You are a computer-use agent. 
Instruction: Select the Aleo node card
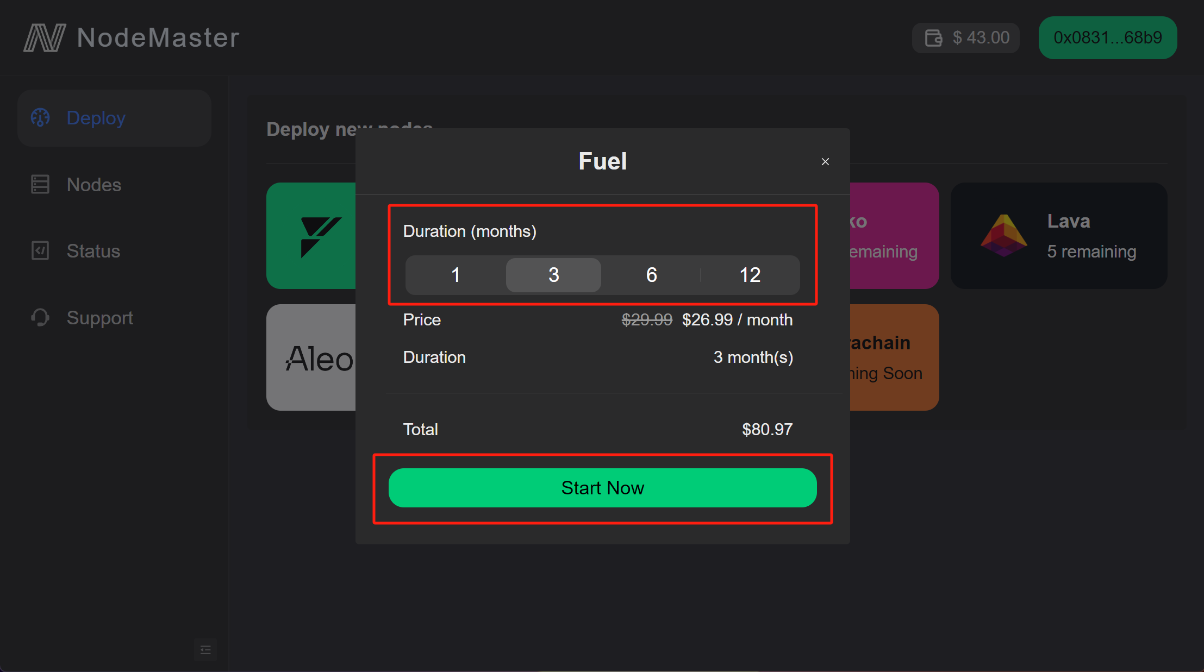coord(311,357)
